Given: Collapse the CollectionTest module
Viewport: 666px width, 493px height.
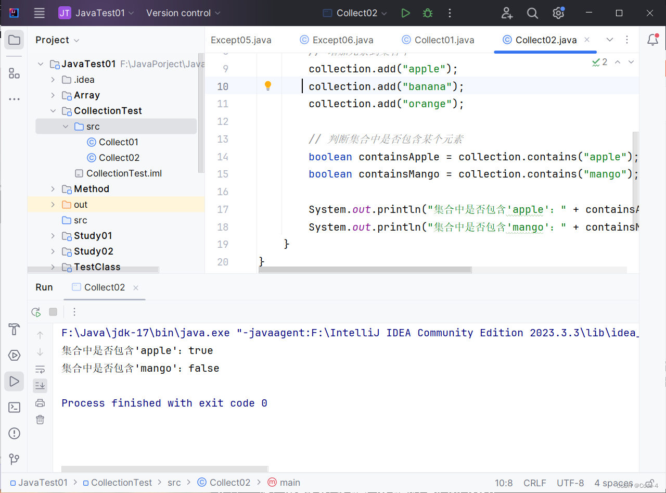Looking at the screenshot, I should click(x=53, y=111).
